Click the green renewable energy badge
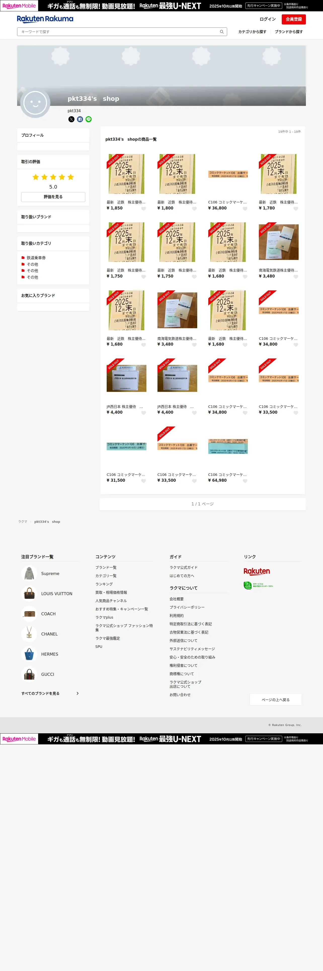 258,585
